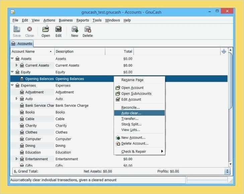Collapse the Assets account tree
This screenshot has width=244, height=194.
tap(12, 58)
